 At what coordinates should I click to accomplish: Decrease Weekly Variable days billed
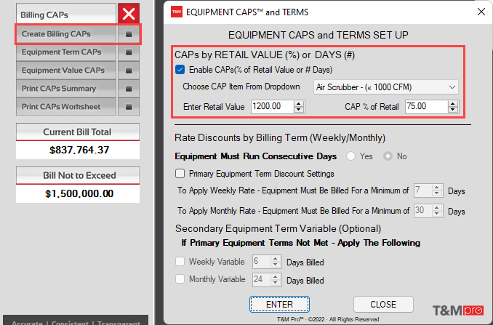[x=276, y=265]
